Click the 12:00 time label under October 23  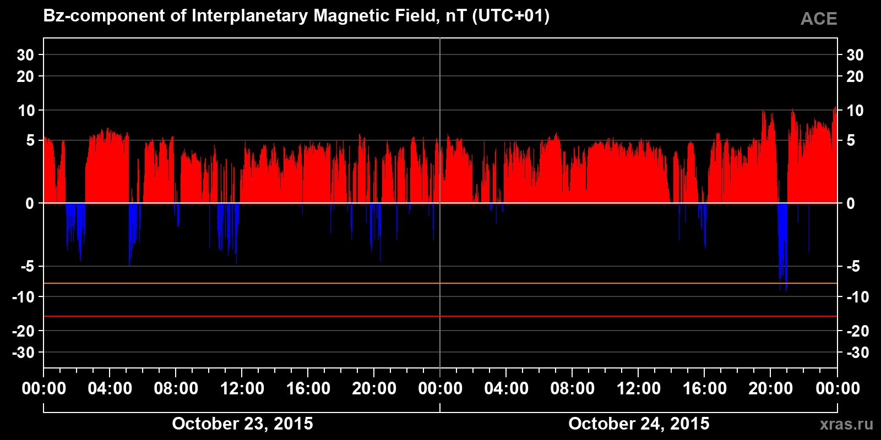click(x=242, y=389)
